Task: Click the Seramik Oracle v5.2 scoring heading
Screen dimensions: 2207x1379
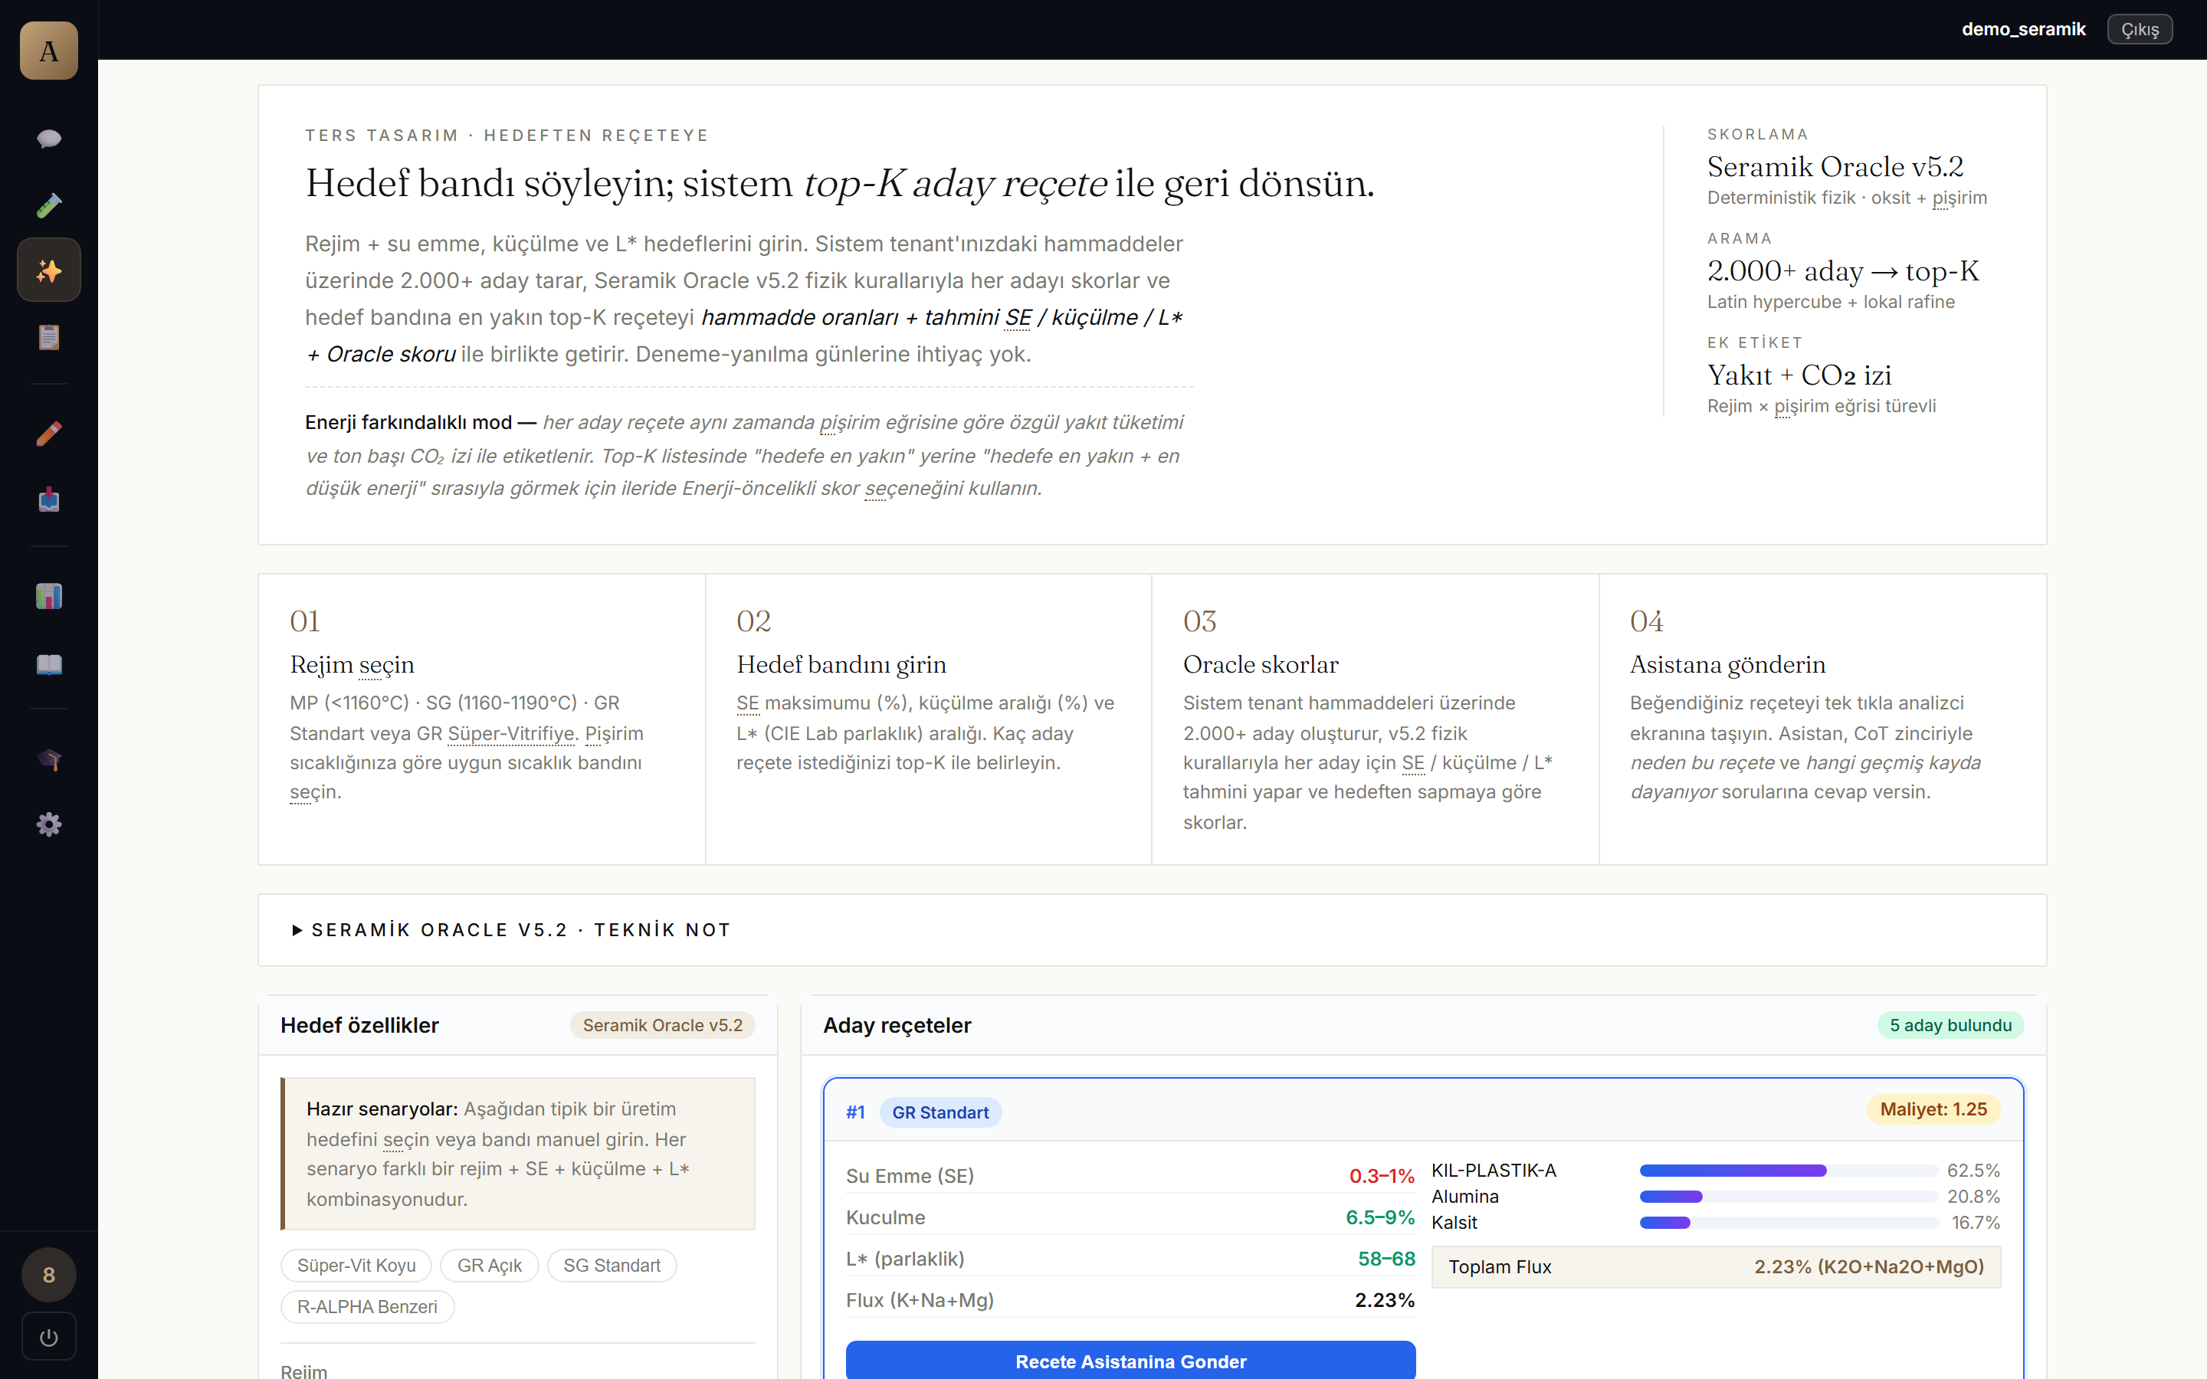Action: pyautogui.click(x=1835, y=167)
